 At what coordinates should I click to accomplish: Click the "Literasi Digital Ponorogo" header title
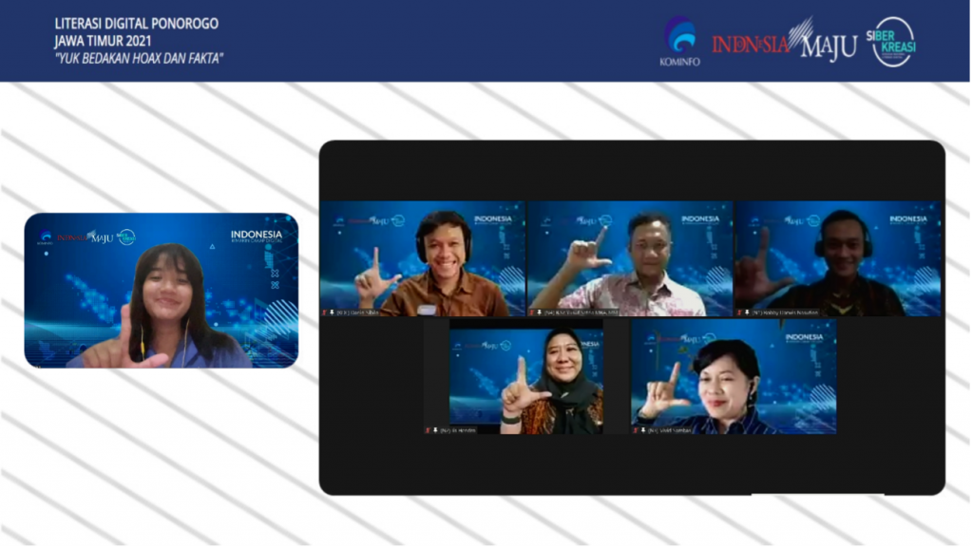click(x=136, y=25)
